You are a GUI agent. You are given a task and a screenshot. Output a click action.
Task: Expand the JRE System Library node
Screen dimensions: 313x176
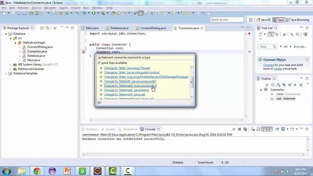[x=11, y=65]
